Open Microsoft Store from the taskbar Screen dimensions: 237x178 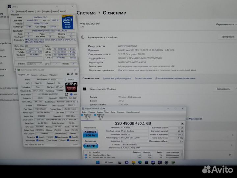tap(146, 163)
